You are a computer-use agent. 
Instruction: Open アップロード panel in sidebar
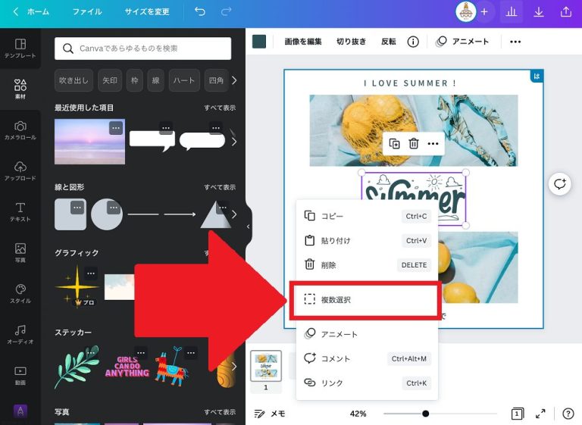[20, 170]
